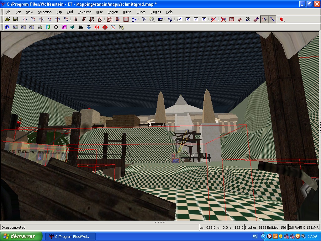Viewport: 321px width, 241px height.
Task: Click the blue E refresh icon
Action: click(x=8, y=27)
